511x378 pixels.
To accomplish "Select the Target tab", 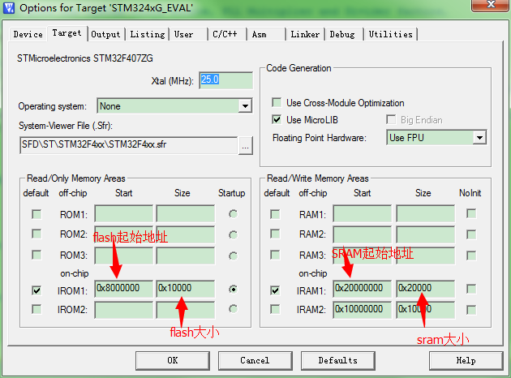I will 67,33.
